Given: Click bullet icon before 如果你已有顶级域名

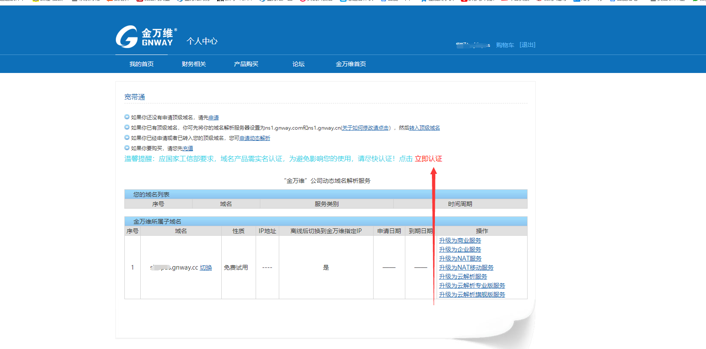Looking at the screenshot, I should (x=127, y=127).
